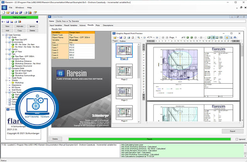The height and width of the screenshot is (162, 247).
Task: Open the Help menu
Action: [29, 8]
